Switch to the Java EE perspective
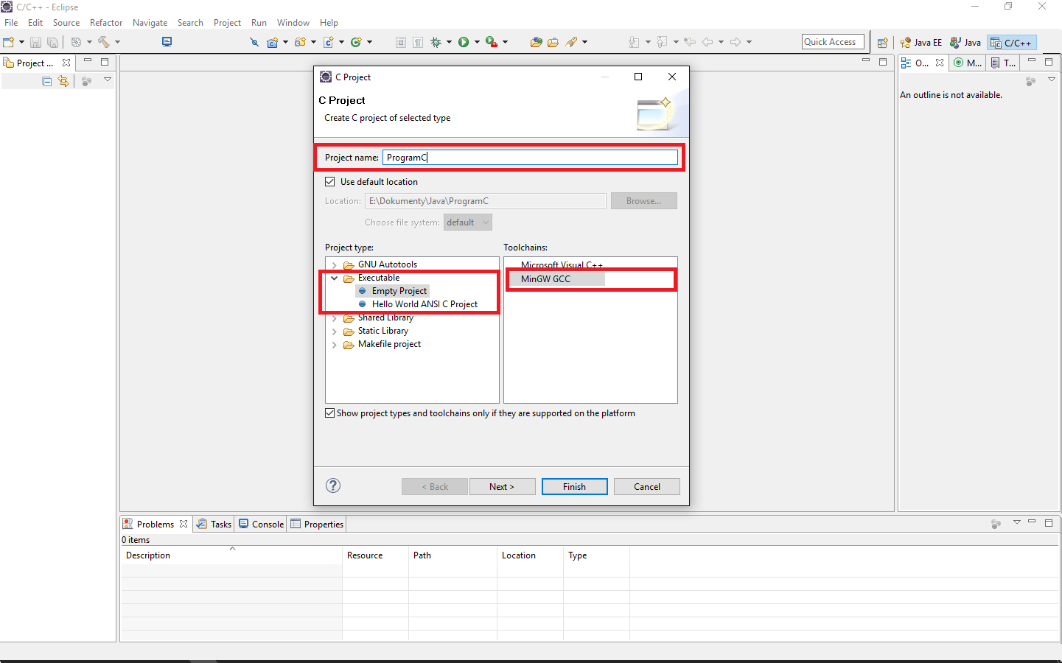 click(x=921, y=43)
